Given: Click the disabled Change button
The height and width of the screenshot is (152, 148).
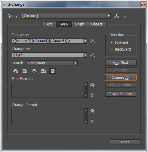Looking at the screenshot, I should click(x=121, y=70).
